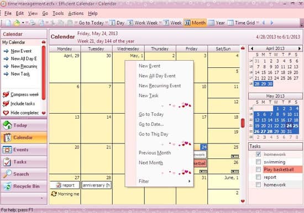Click the New All Day Event link in sidebar
Screen dimensions: 304x213
(24, 58)
